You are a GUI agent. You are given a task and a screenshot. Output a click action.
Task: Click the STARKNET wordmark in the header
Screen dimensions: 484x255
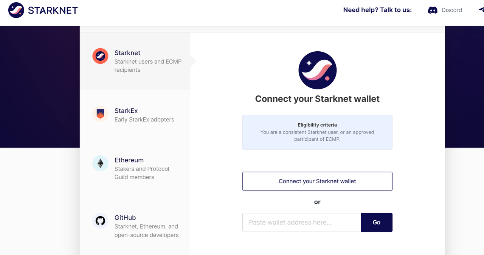[x=53, y=11]
